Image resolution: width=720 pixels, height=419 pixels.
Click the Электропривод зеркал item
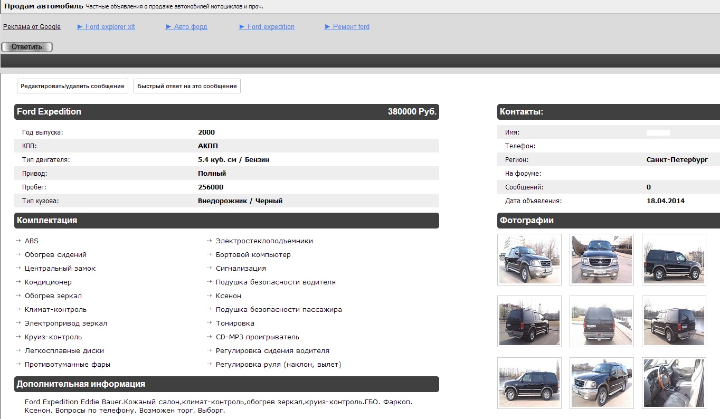coord(66,323)
